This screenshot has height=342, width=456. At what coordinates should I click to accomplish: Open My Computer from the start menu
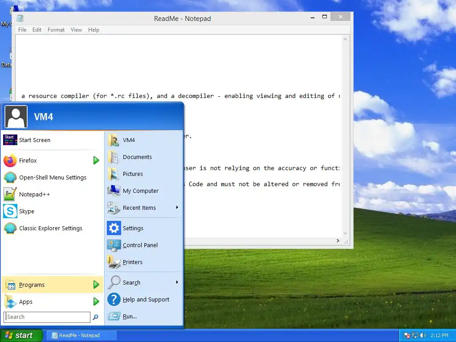pyautogui.click(x=114, y=191)
